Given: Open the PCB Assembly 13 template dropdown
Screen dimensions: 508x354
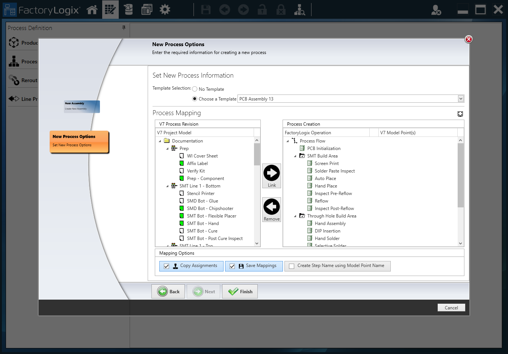Looking at the screenshot, I should pyautogui.click(x=461, y=99).
